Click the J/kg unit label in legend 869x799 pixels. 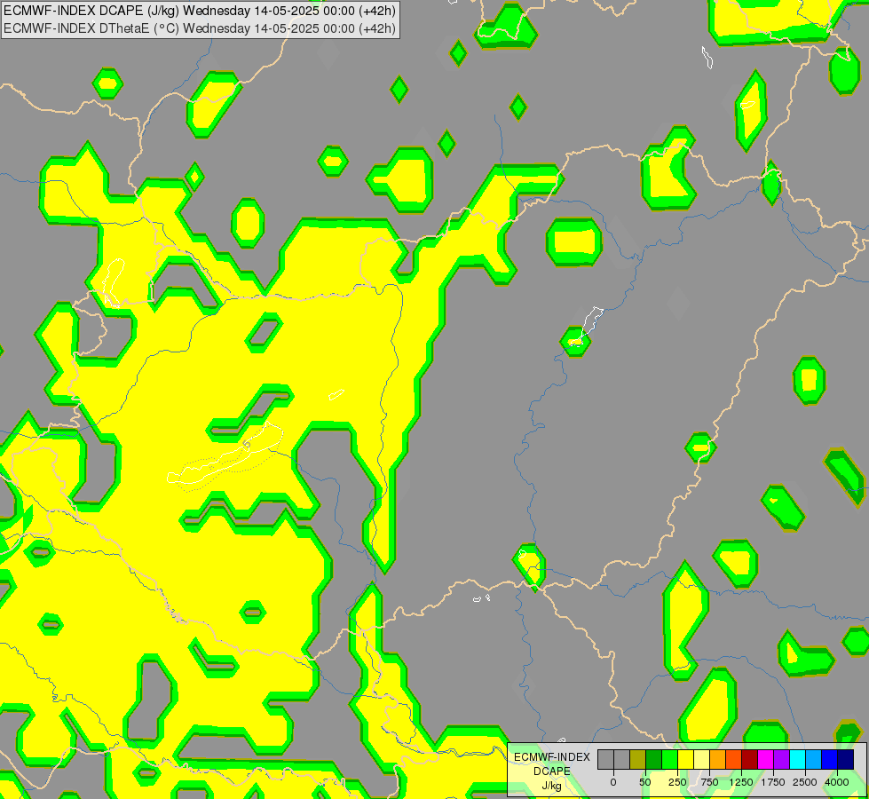(551, 786)
